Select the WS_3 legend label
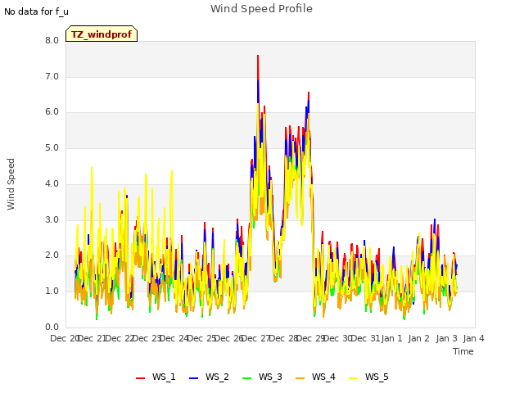The image size is (524, 393). click(x=270, y=377)
